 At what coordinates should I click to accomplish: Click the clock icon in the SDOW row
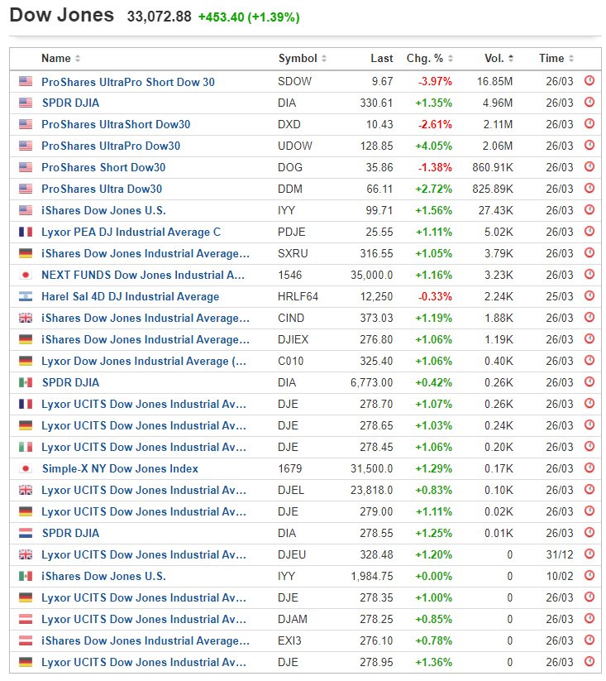[589, 81]
